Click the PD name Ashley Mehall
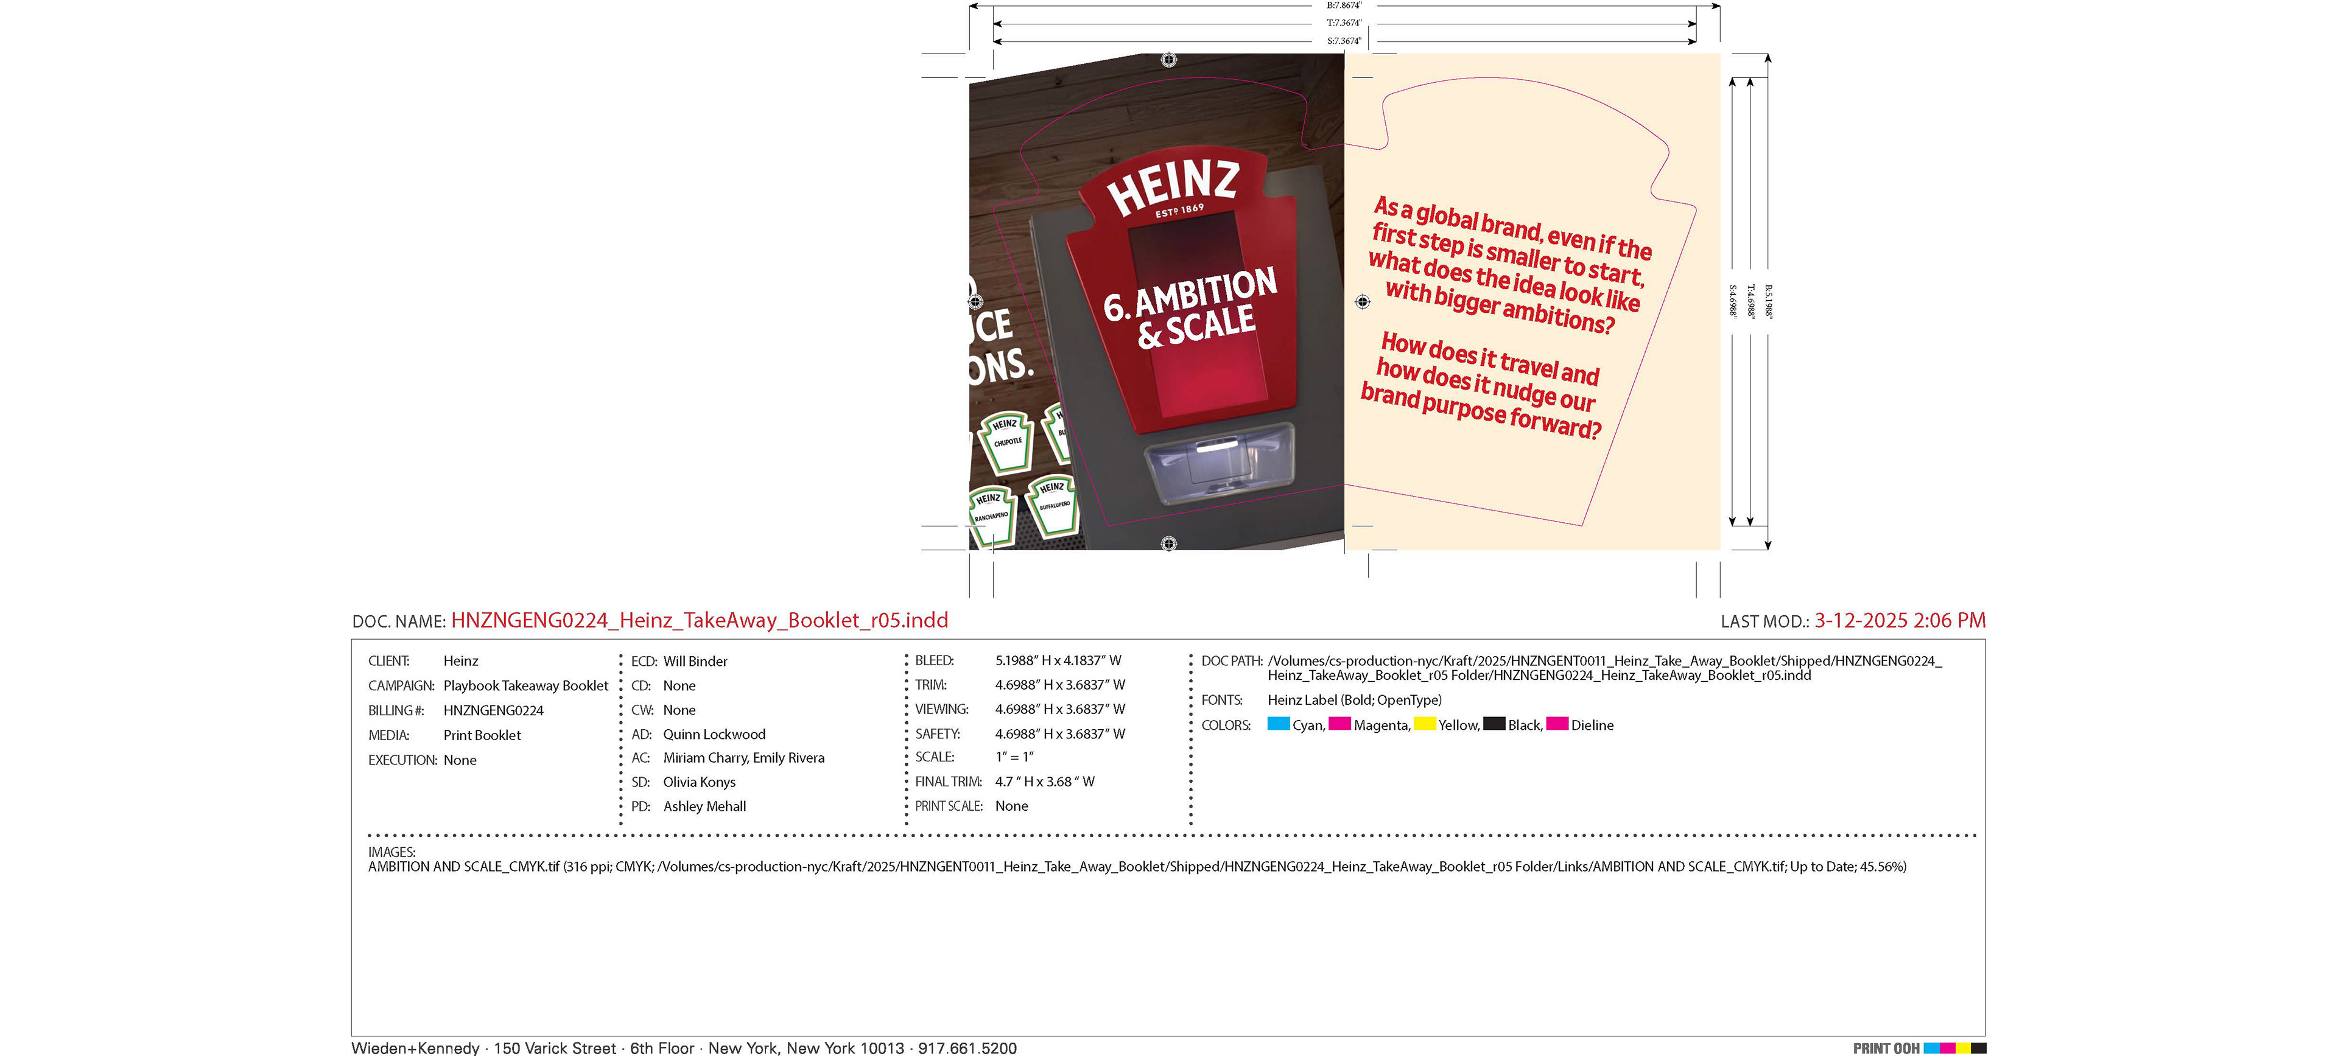The image size is (2338, 1056). [704, 806]
